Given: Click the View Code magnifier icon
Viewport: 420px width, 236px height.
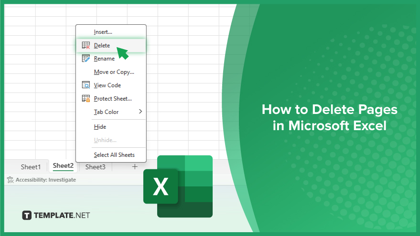Looking at the screenshot, I should [x=86, y=85].
